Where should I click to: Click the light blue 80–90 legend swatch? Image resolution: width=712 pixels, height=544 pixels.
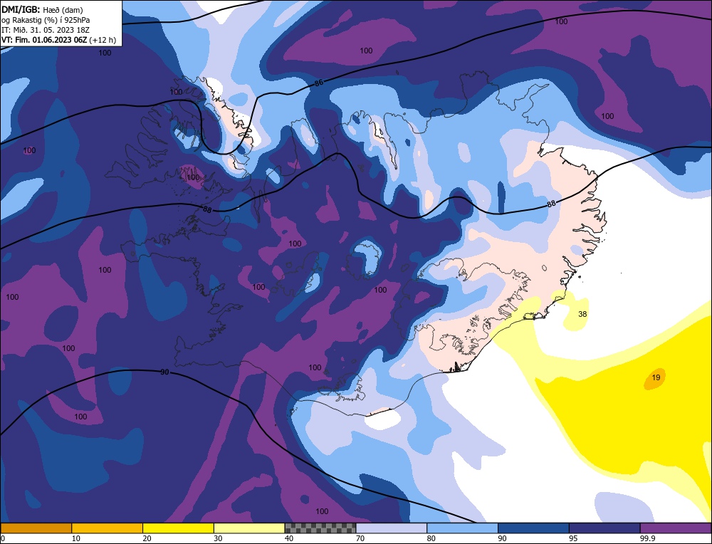point(463,528)
